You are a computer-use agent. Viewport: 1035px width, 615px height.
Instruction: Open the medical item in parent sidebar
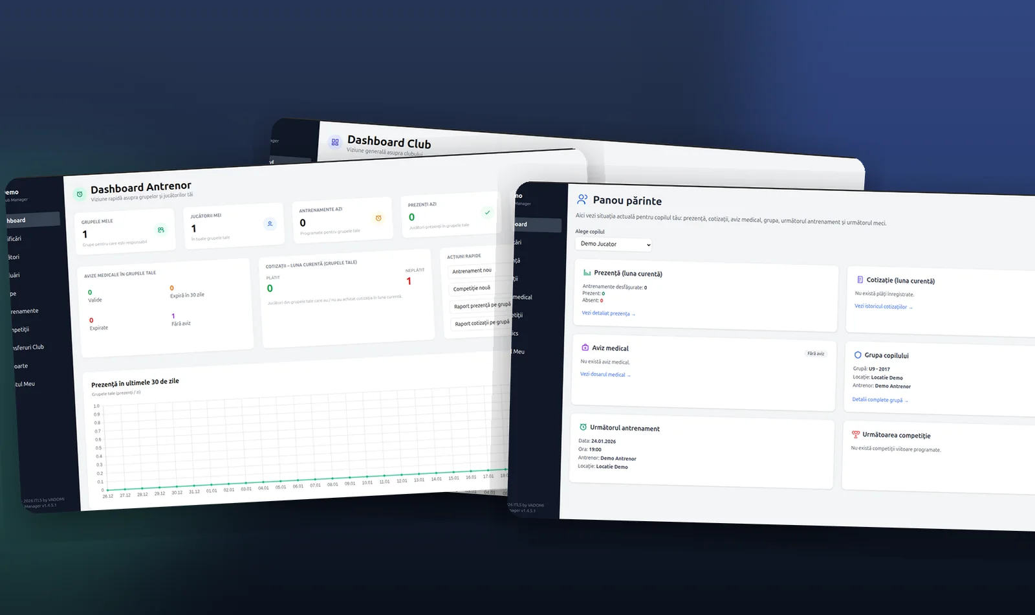[523, 297]
